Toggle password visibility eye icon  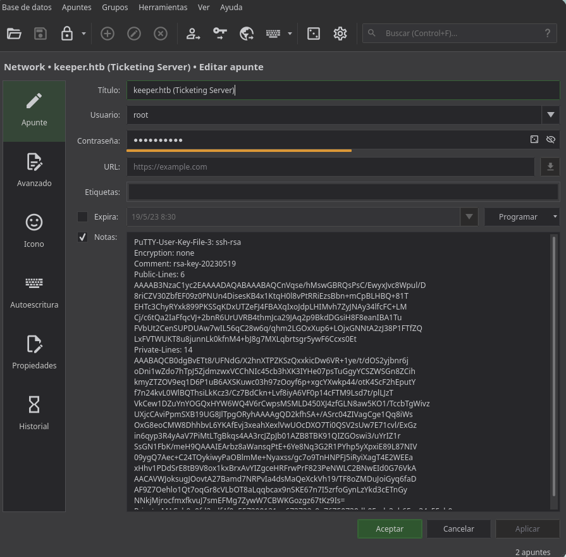(550, 140)
